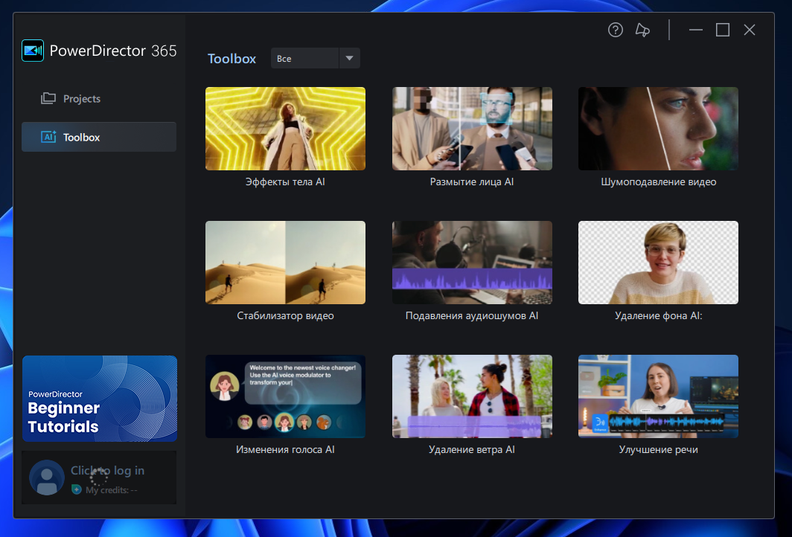Click 'Click to log in' link

107,470
